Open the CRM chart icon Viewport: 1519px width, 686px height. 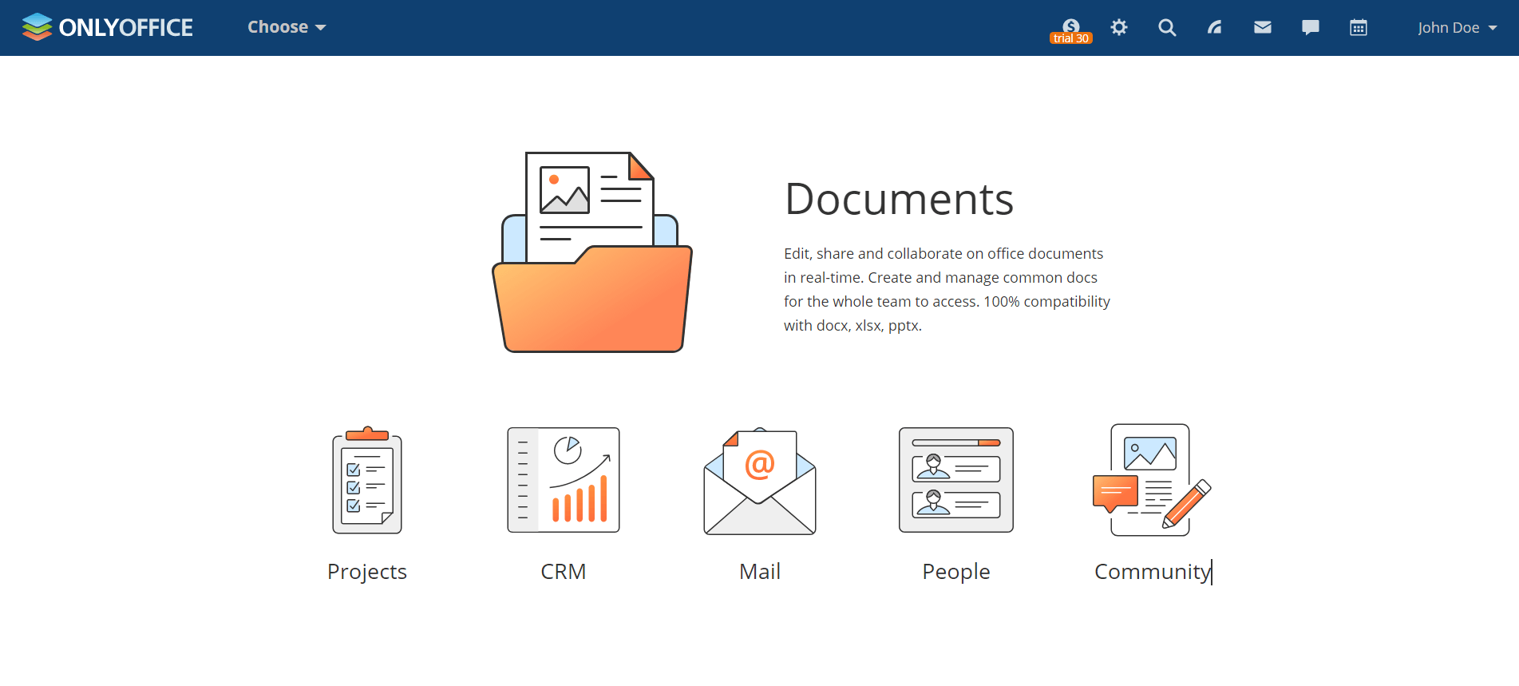click(564, 480)
